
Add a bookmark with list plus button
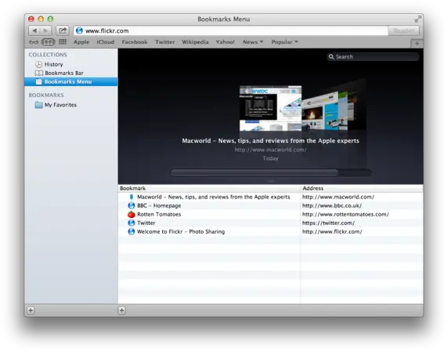point(121,310)
